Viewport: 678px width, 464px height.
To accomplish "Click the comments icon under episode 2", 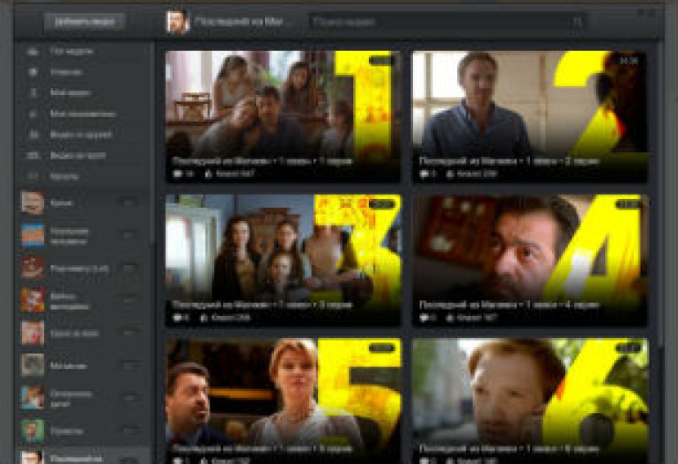I will click(x=424, y=173).
